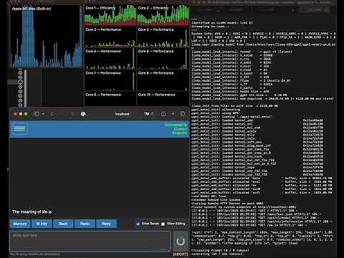Screen dimensions: 344x258
Task: Click the 'Processing Prompt' terminal line
Action: click(x=220, y=250)
